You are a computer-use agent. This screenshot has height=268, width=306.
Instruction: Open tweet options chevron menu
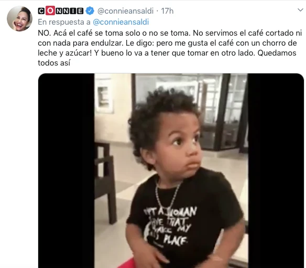[301, 10]
